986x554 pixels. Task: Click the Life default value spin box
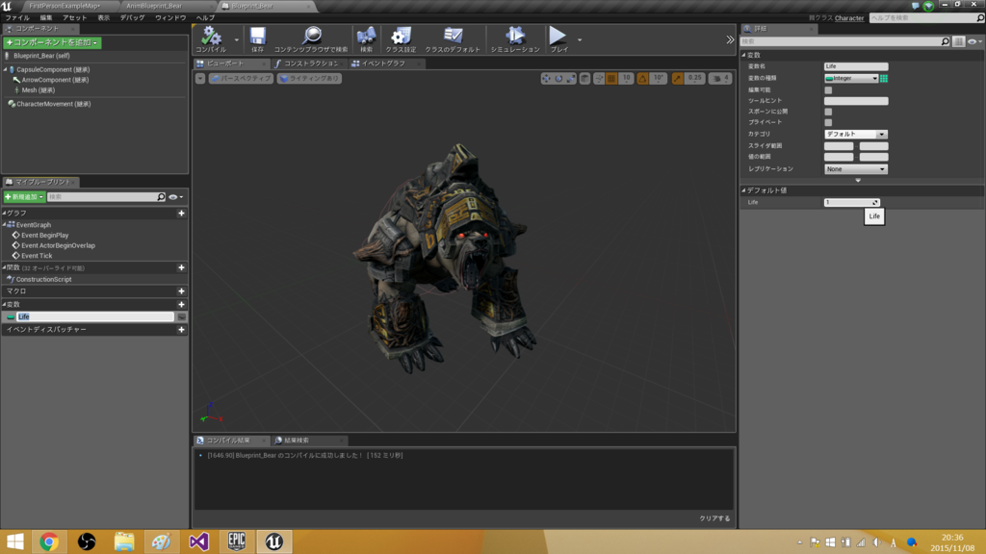click(851, 203)
